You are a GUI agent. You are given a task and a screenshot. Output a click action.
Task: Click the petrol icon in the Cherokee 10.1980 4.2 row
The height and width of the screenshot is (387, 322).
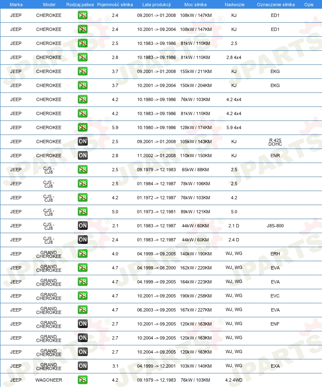pyautogui.click(x=82, y=99)
